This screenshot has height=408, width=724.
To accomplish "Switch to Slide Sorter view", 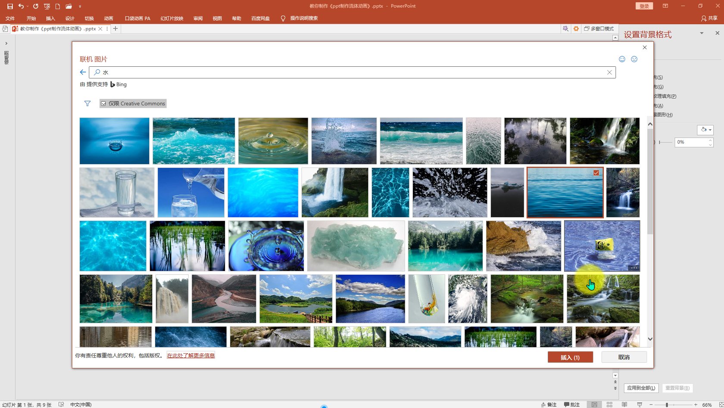I will click(609, 405).
